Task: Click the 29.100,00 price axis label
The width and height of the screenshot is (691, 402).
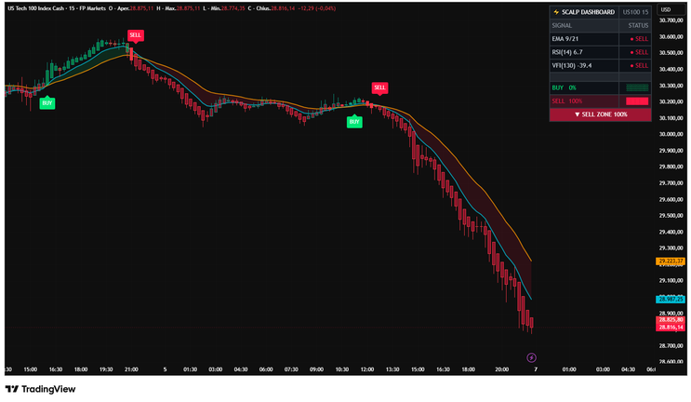Action: 671,281
